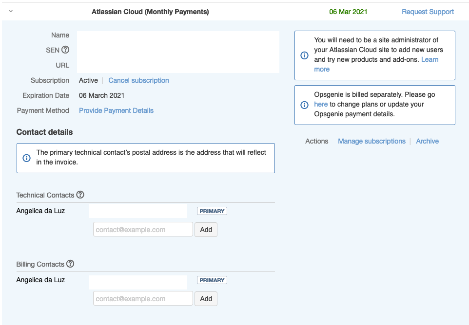469x325 pixels.
Task: Click expiration date value 06 March 2021
Action: 102,95
